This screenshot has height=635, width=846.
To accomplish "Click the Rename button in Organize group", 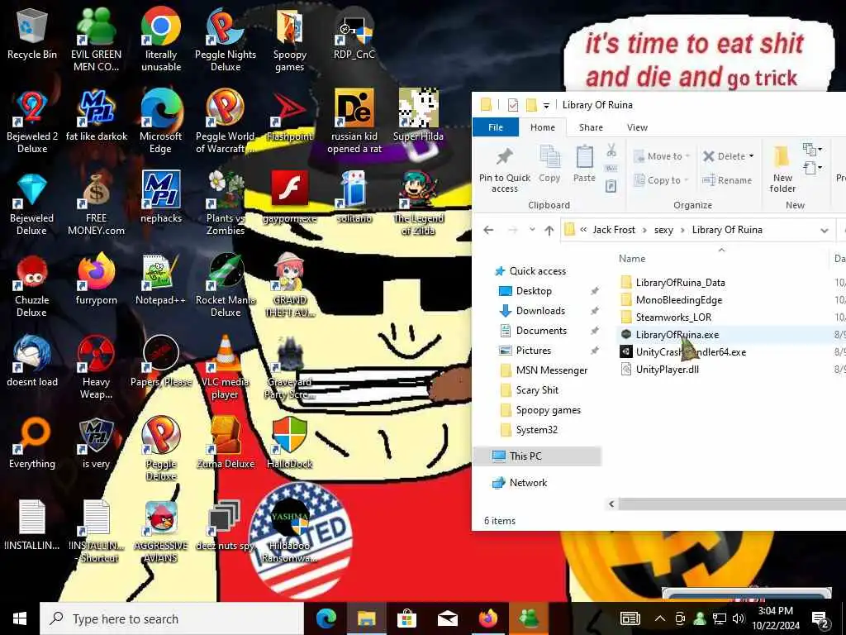I will (x=727, y=179).
